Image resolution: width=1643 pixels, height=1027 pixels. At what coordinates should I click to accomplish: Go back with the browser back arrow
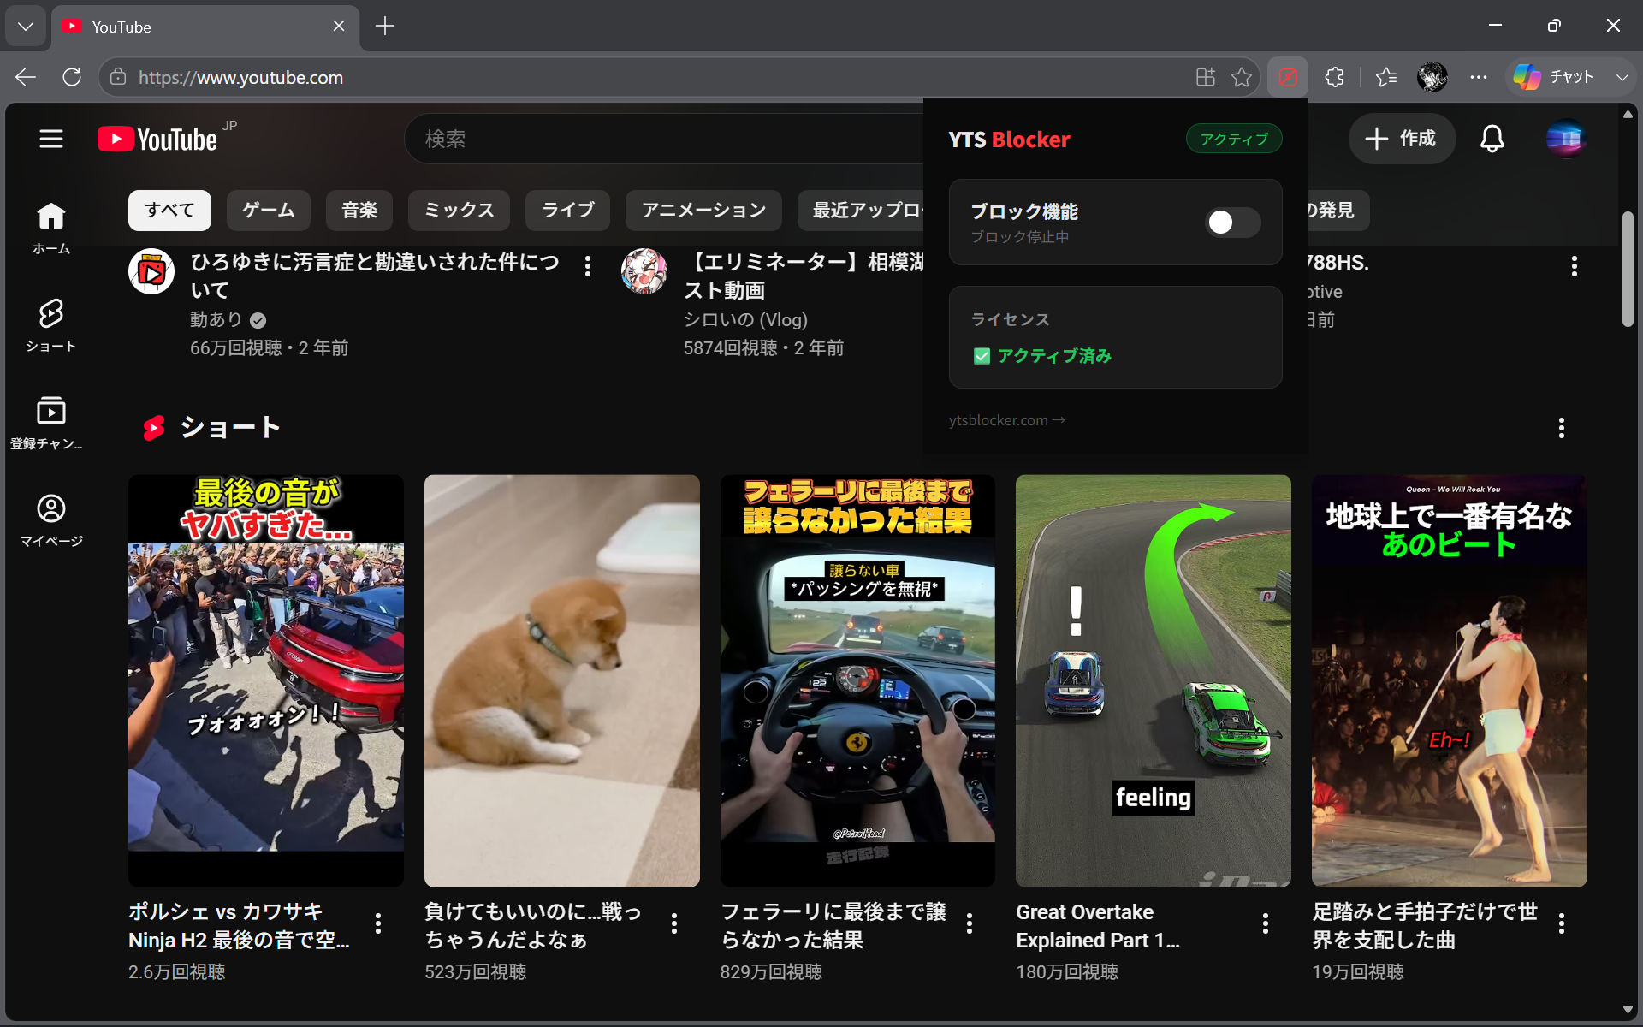click(26, 77)
